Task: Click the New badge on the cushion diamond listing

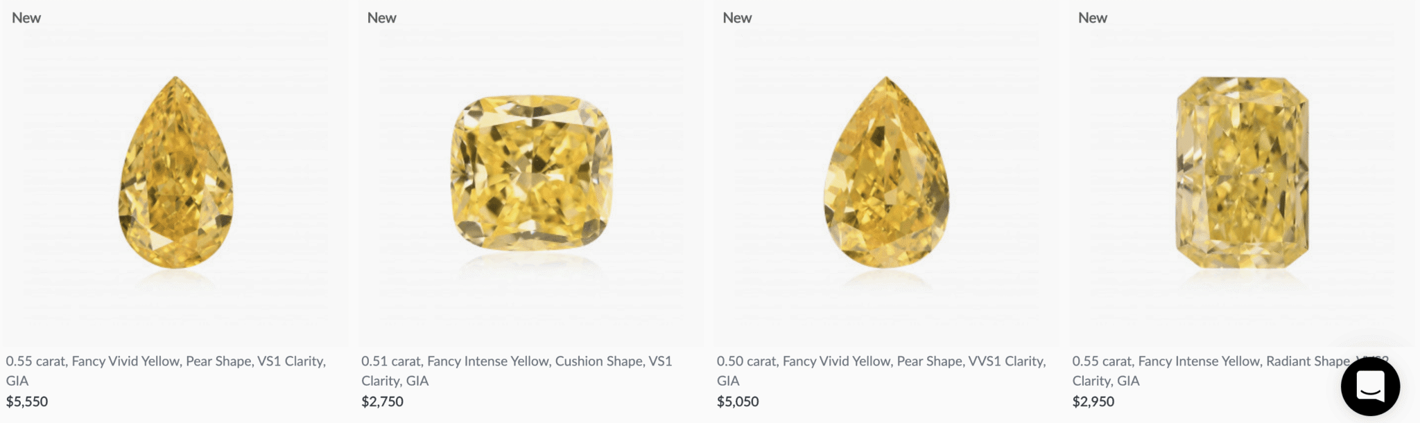Action: (381, 17)
